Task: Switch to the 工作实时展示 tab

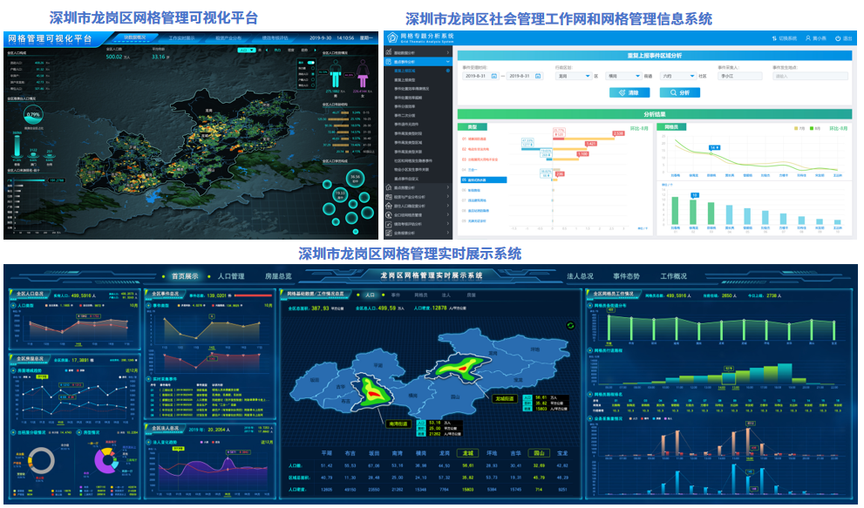Action: point(181,38)
